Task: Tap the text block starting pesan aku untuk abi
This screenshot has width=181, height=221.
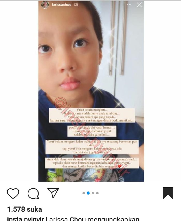Action: pos(92,131)
